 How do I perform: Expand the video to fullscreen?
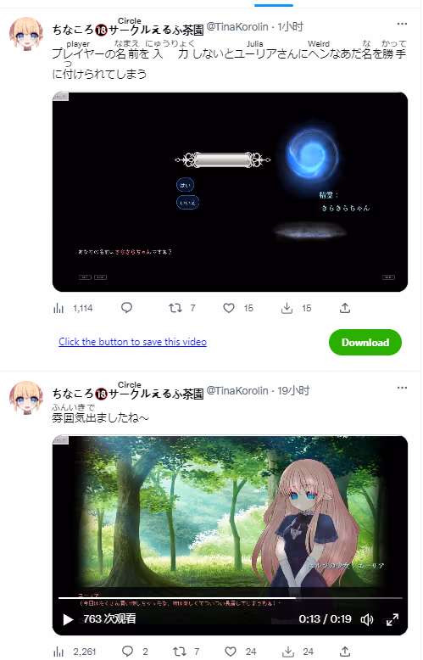[392, 619]
